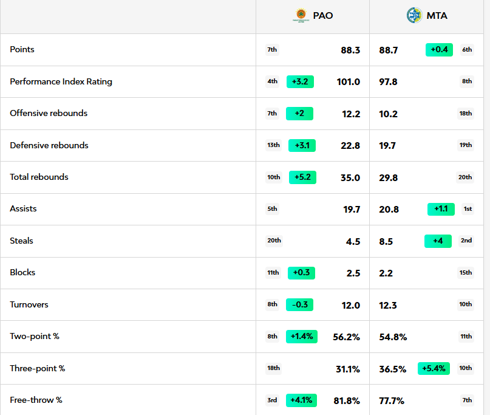Select the Two-point % row label
This screenshot has height=415, width=490.
pyautogui.click(x=35, y=336)
